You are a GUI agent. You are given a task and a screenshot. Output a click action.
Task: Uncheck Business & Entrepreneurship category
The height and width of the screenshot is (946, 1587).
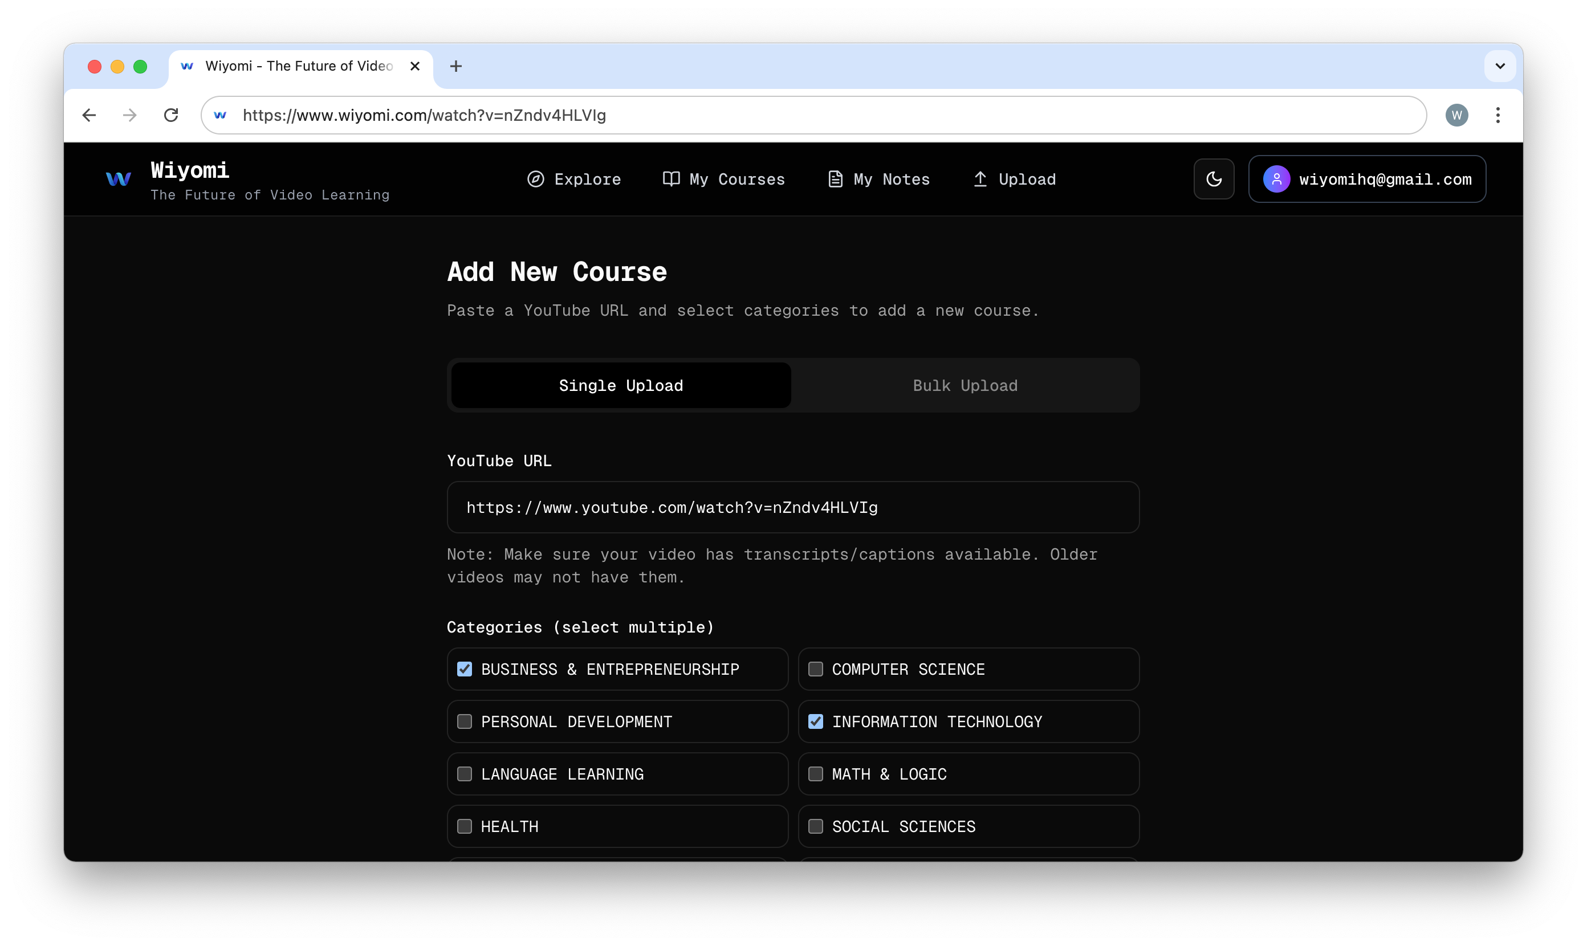click(465, 670)
